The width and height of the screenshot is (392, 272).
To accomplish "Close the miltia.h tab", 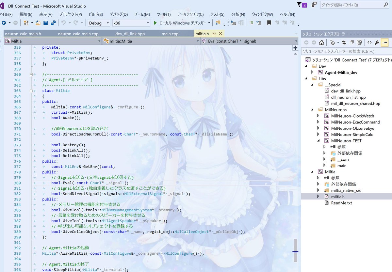I will tap(220, 34).
